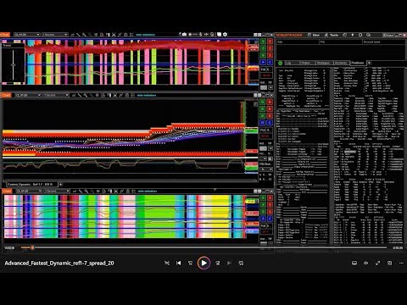Open the instrument dropdown in the top chart
Screen dimensions: 407x305
pyautogui.click(x=27, y=35)
